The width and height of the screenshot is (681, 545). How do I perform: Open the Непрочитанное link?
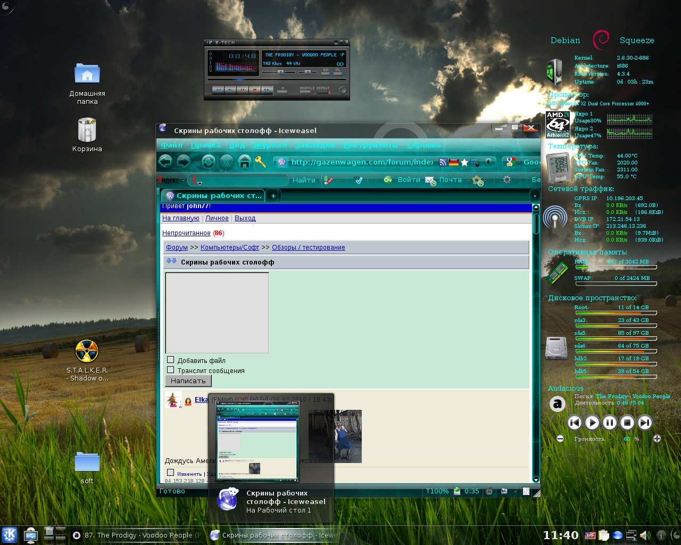tap(186, 233)
